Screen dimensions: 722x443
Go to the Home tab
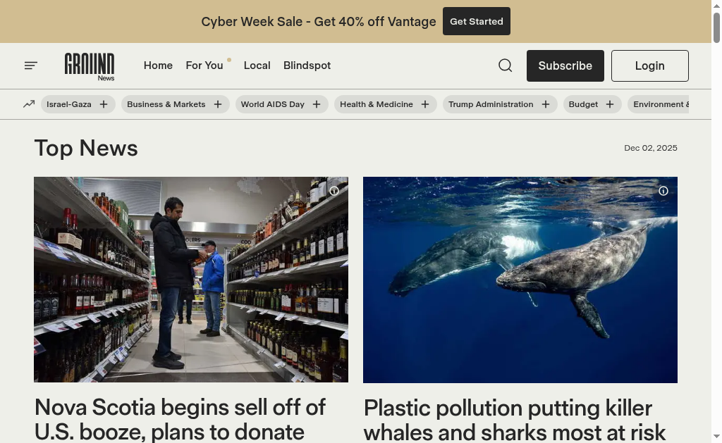[x=158, y=65]
